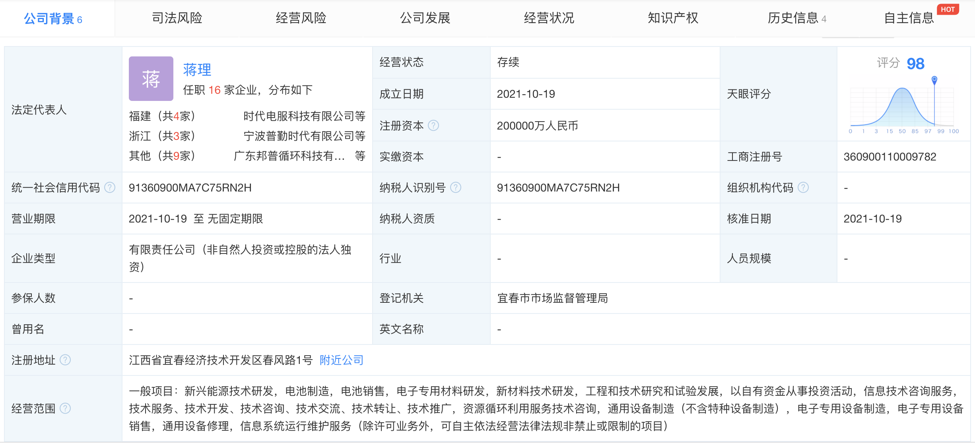The height and width of the screenshot is (445, 975).
Task: Switch to the 司法风险 tab
Action: pyautogui.click(x=177, y=18)
